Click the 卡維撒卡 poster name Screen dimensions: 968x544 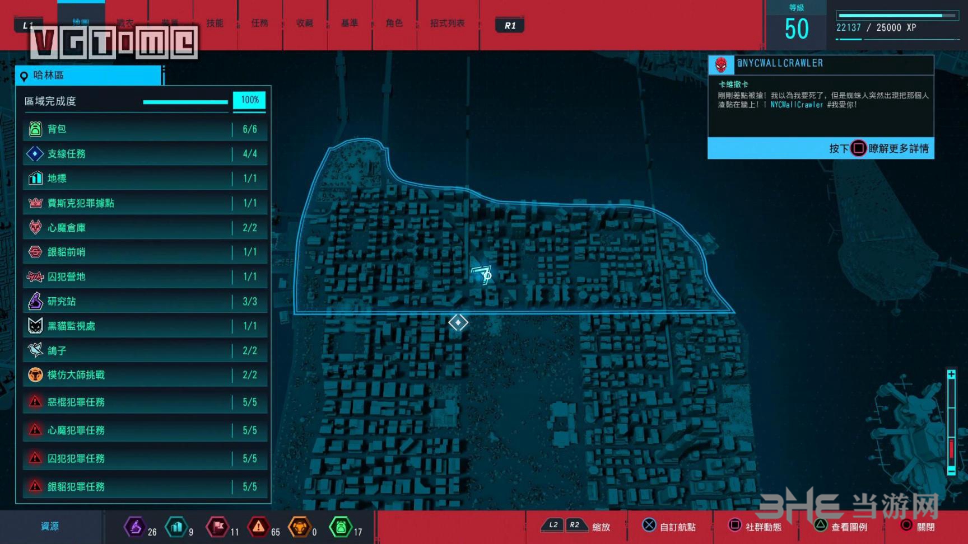tap(733, 85)
